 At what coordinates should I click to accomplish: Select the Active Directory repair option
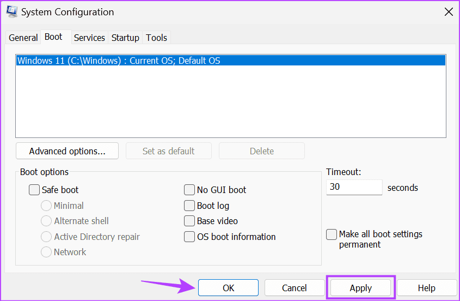pyautogui.click(x=46, y=237)
